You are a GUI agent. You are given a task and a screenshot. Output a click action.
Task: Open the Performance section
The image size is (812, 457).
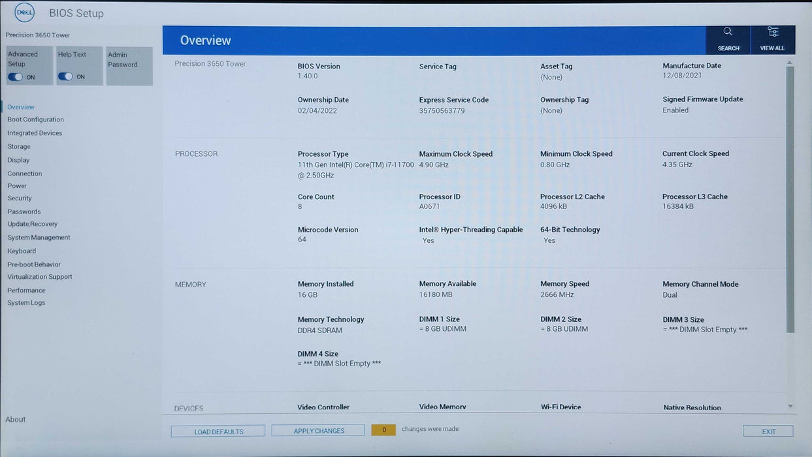pos(26,291)
